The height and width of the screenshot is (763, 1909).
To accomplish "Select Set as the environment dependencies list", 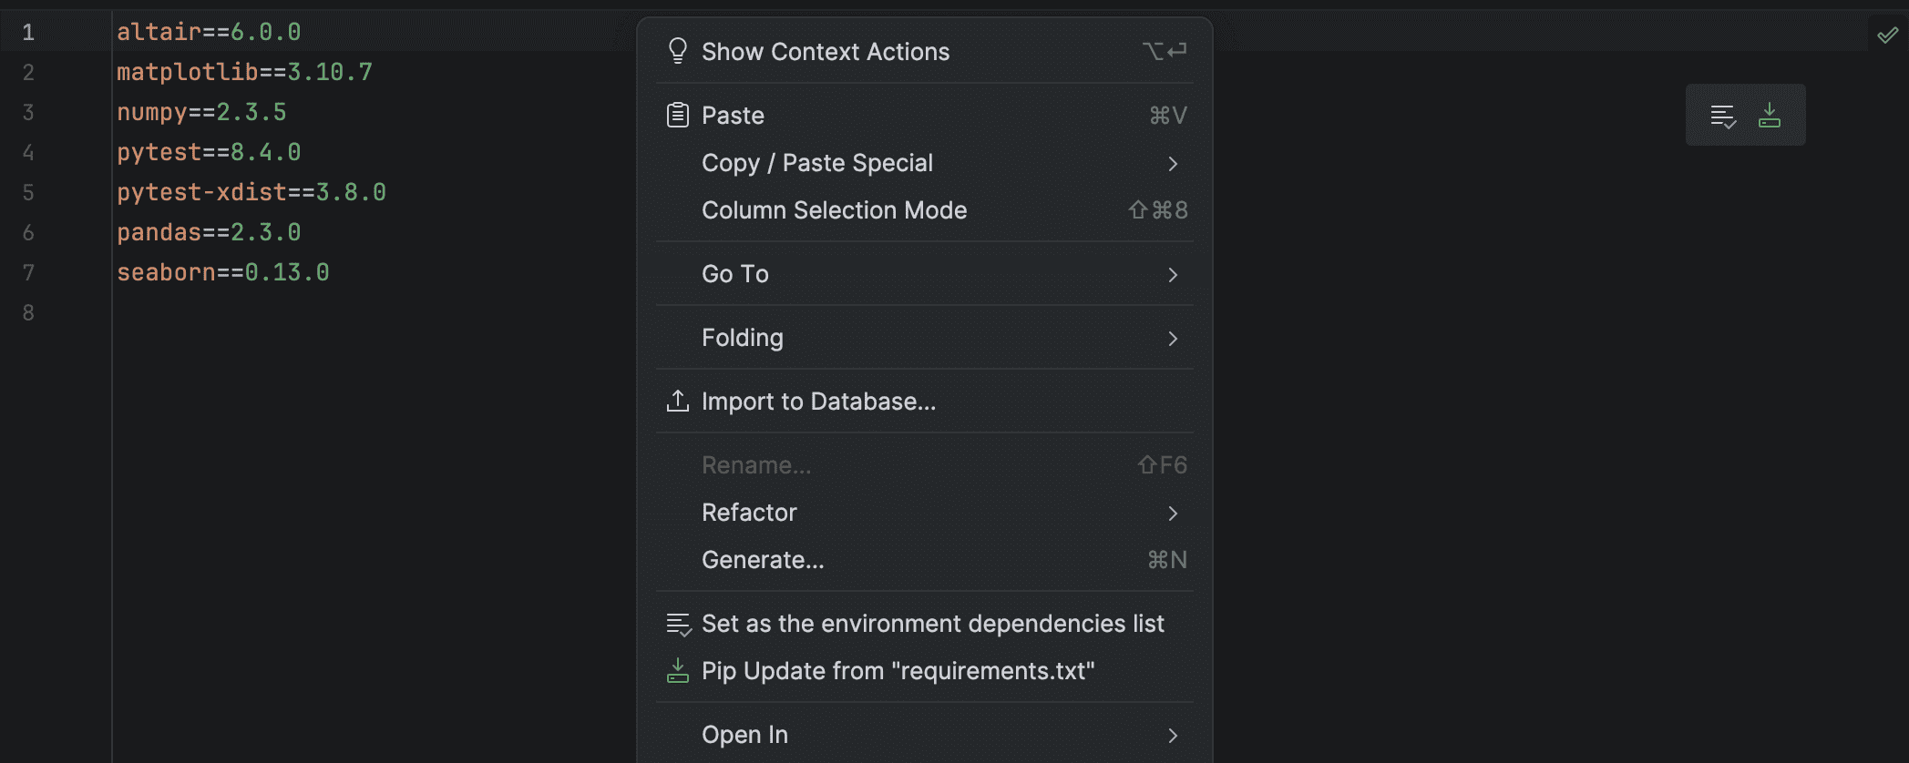I will (x=932, y=624).
